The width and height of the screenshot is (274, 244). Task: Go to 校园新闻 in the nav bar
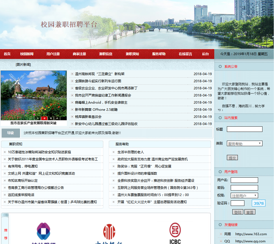(x=27, y=54)
